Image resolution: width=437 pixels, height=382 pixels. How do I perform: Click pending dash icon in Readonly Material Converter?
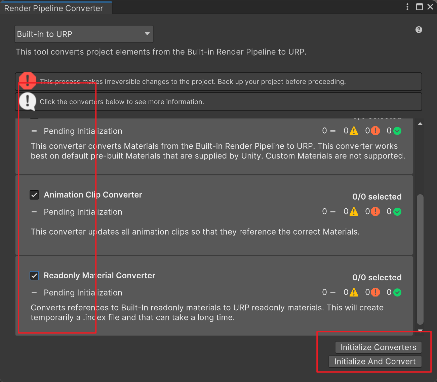coord(34,292)
